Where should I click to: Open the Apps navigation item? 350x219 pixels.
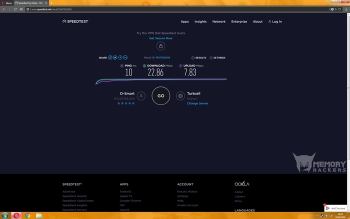[184, 21]
